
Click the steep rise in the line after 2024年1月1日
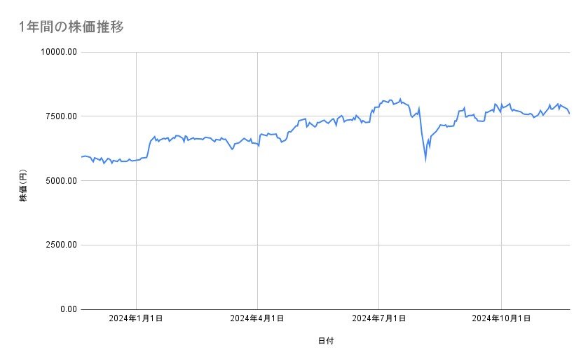click(149, 147)
